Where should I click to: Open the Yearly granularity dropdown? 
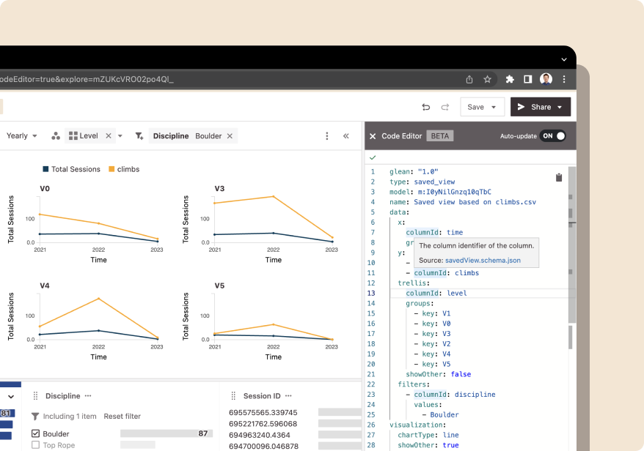(21, 135)
